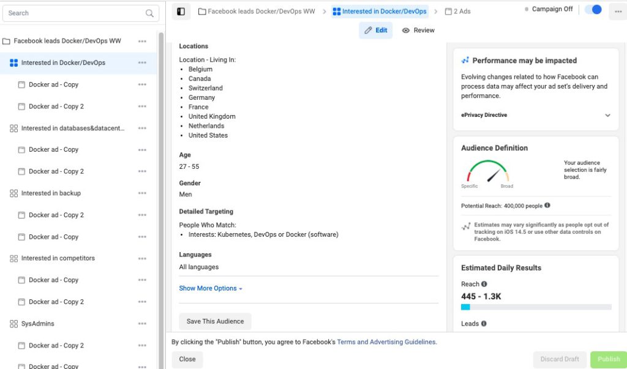Click the age range 27 - 55
627x369 pixels.
[189, 166]
